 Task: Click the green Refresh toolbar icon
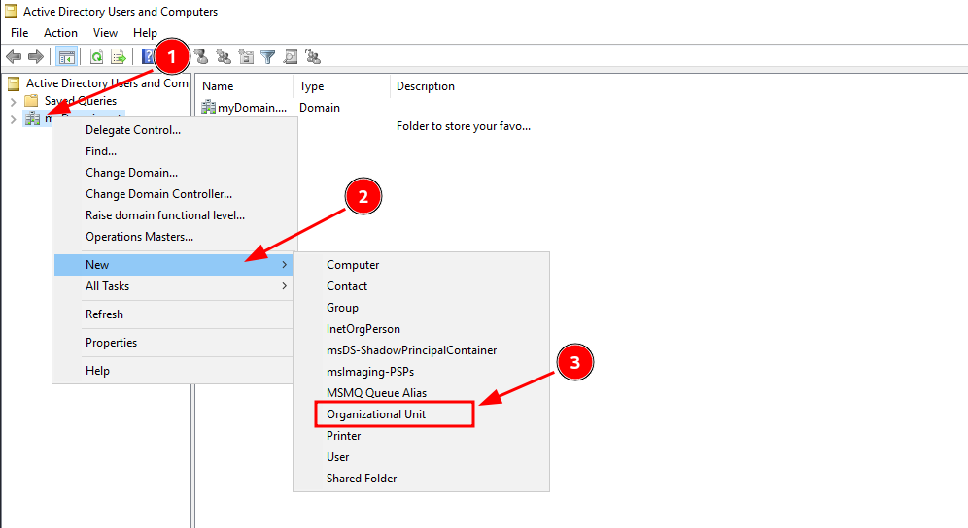coord(96,57)
